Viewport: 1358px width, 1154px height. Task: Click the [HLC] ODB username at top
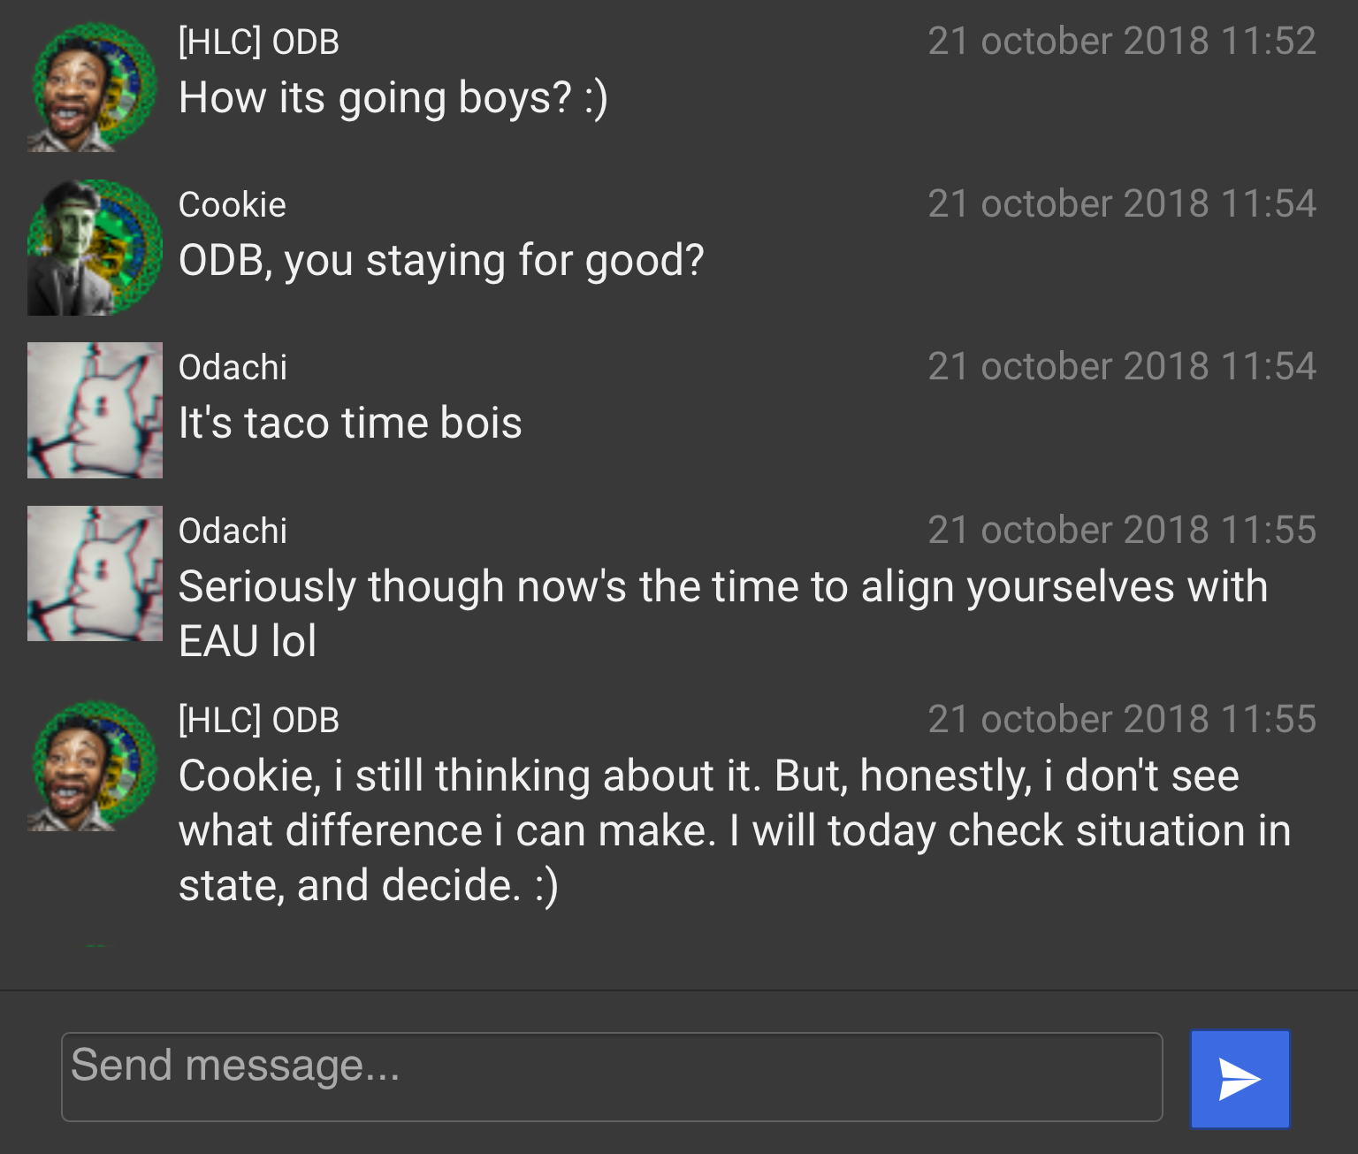259,42
